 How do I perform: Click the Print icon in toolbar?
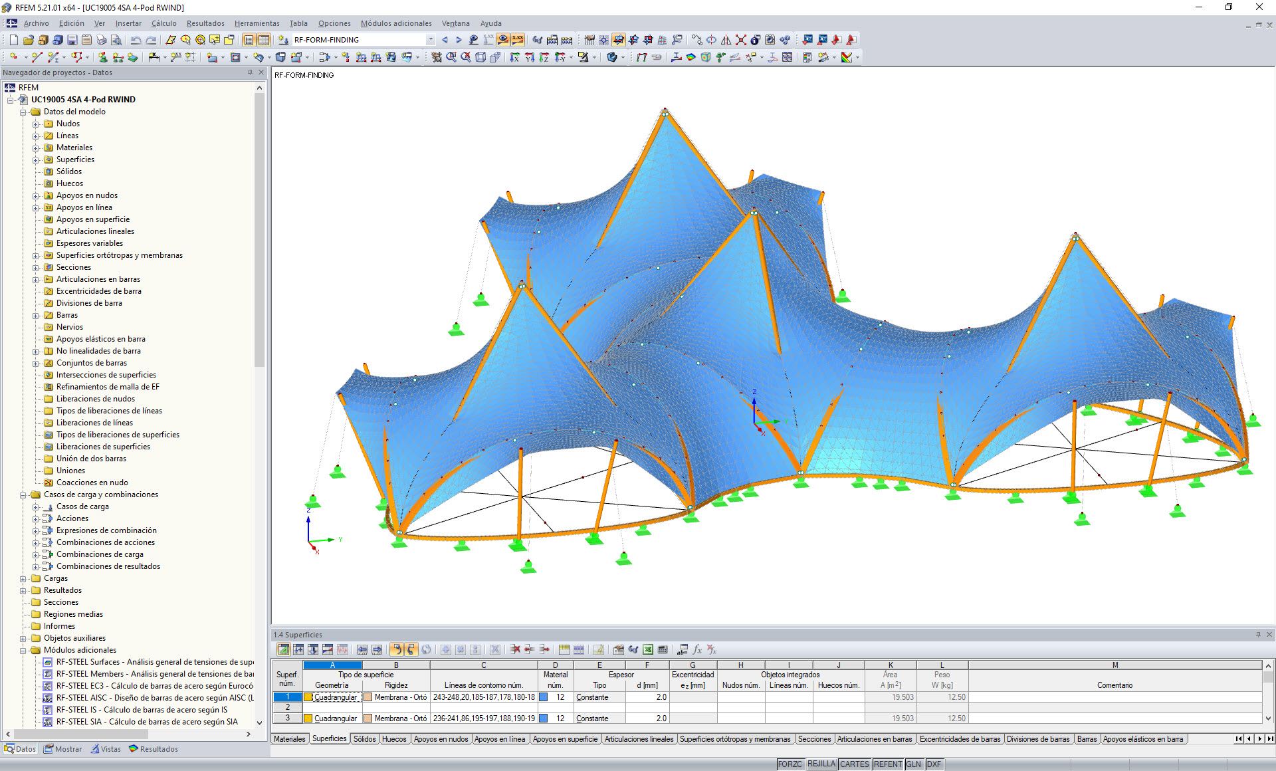101,40
